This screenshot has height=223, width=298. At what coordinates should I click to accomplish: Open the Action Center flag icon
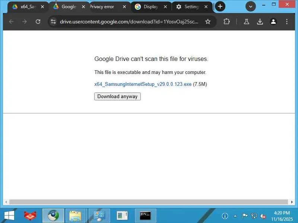245,216
